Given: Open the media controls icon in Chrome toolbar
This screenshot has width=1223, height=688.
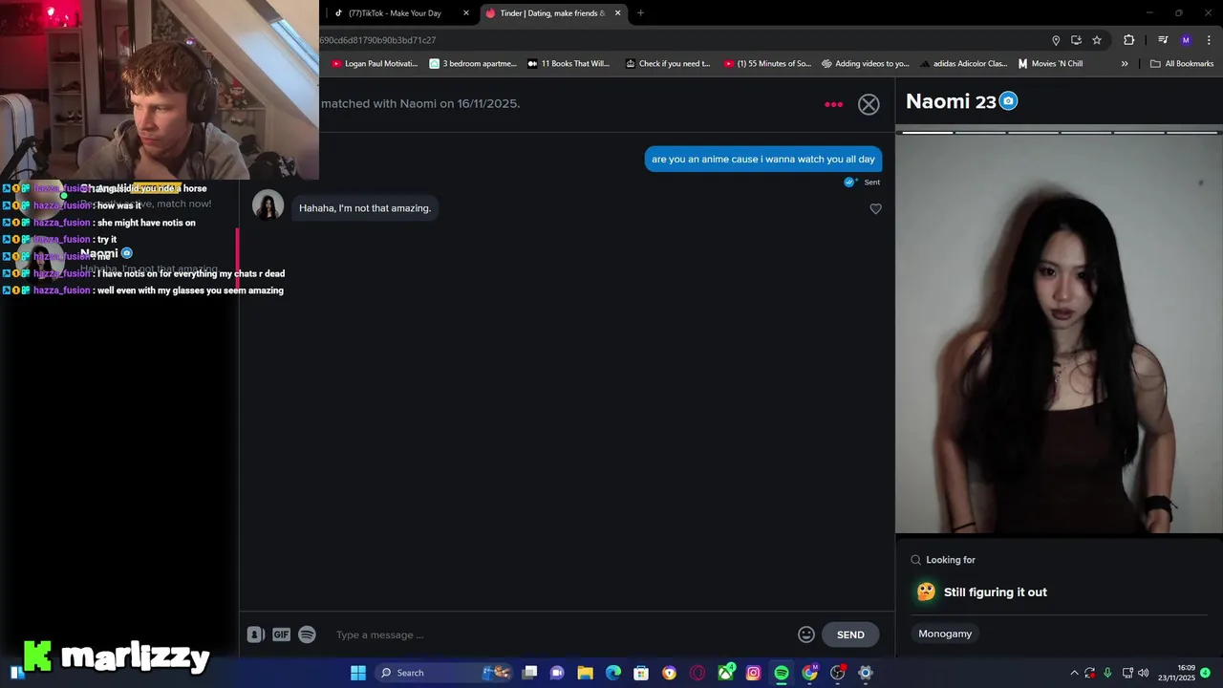Looking at the screenshot, I should pyautogui.click(x=1163, y=40).
